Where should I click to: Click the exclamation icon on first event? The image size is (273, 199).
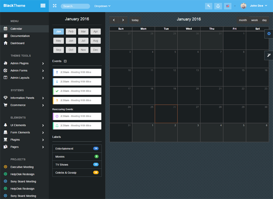point(57,72)
